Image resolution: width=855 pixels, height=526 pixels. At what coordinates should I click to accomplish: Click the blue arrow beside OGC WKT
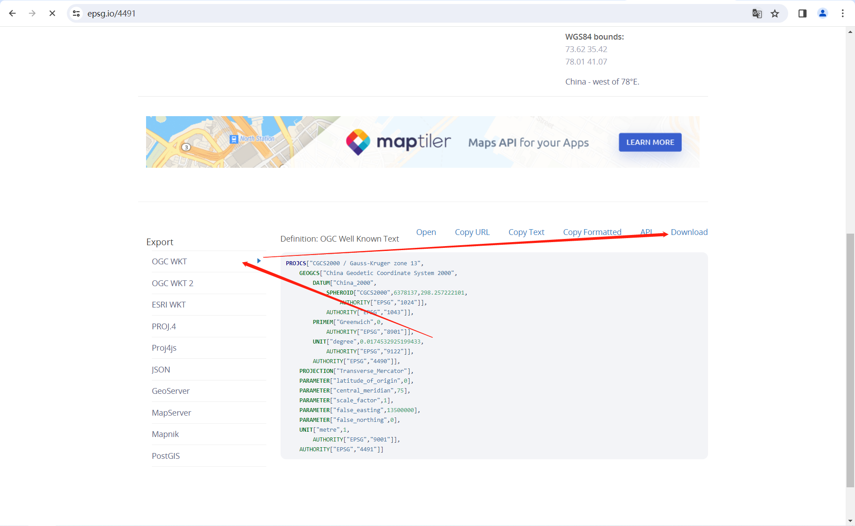tap(259, 261)
